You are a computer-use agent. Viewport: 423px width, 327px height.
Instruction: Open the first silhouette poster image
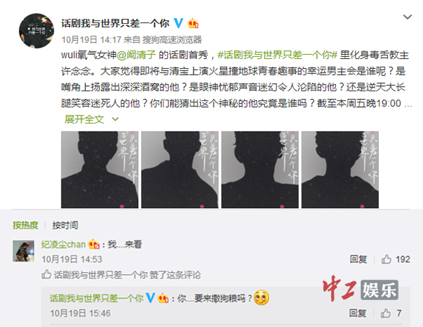[x=100, y=170]
